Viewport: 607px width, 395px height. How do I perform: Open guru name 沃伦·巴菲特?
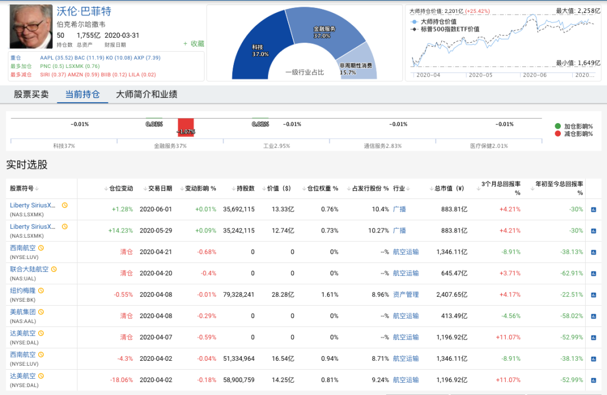pyautogui.click(x=84, y=11)
